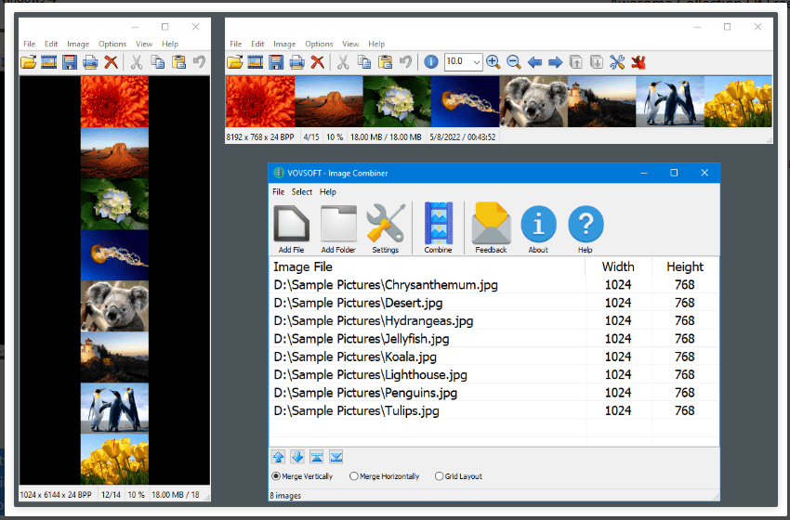This screenshot has width=790, height=520.
Task: Click zoom out magnifier in top viewer
Action: point(514,62)
